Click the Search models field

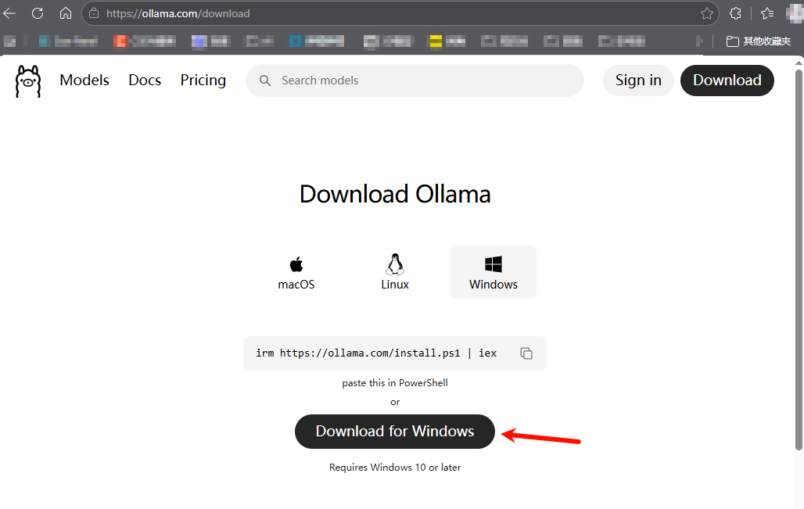pyautogui.click(x=415, y=81)
